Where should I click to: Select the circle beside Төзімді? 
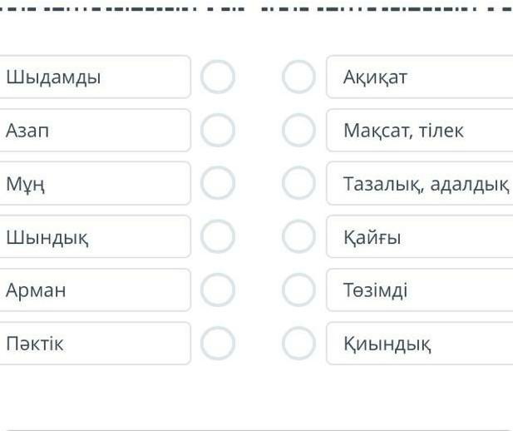click(x=299, y=290)
